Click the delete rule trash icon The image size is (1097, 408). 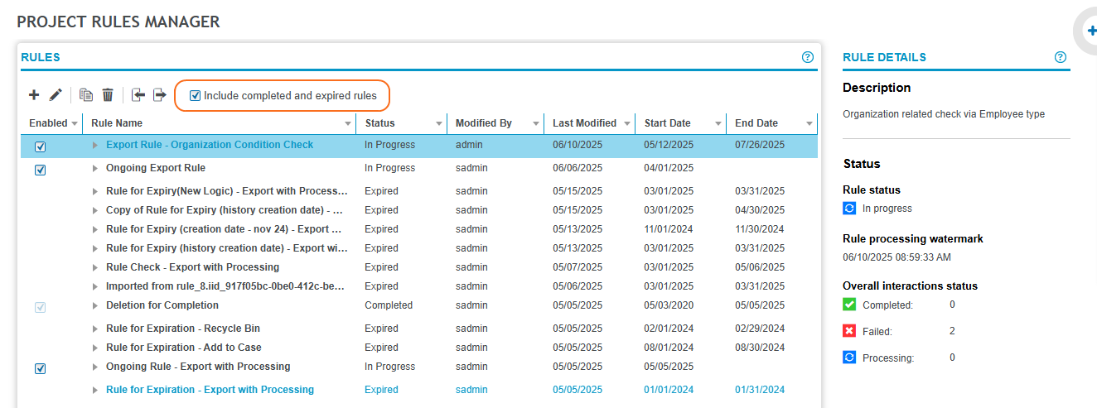108,95
